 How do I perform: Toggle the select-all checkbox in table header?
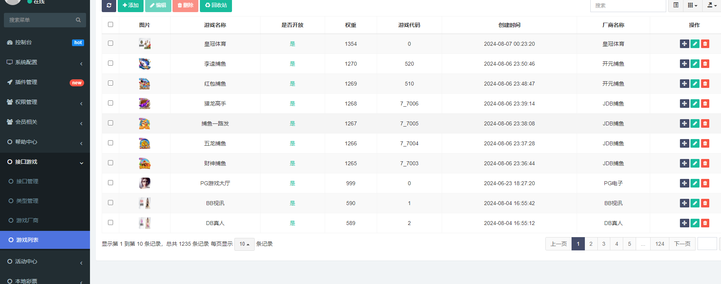pyautogui.click(x=110, y=25)
